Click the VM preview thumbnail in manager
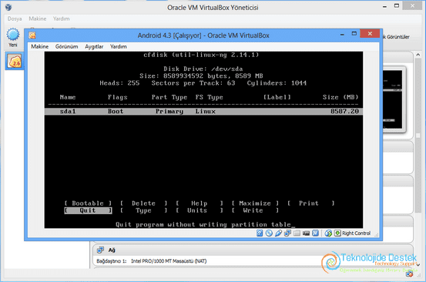 pos(392,99)
